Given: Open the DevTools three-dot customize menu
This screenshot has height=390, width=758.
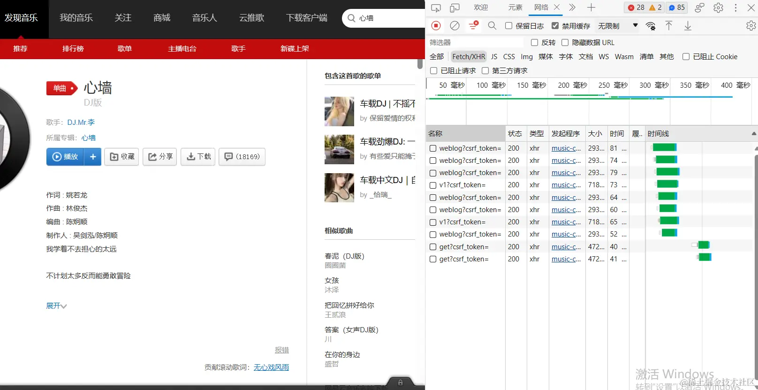Looking at the screenshot, I should (735, 8).
